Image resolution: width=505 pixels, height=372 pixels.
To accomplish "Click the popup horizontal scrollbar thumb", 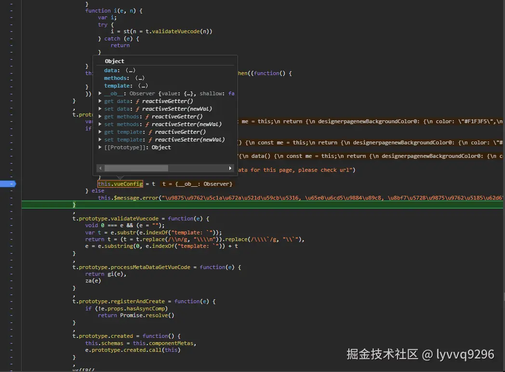I will (136, 168).
